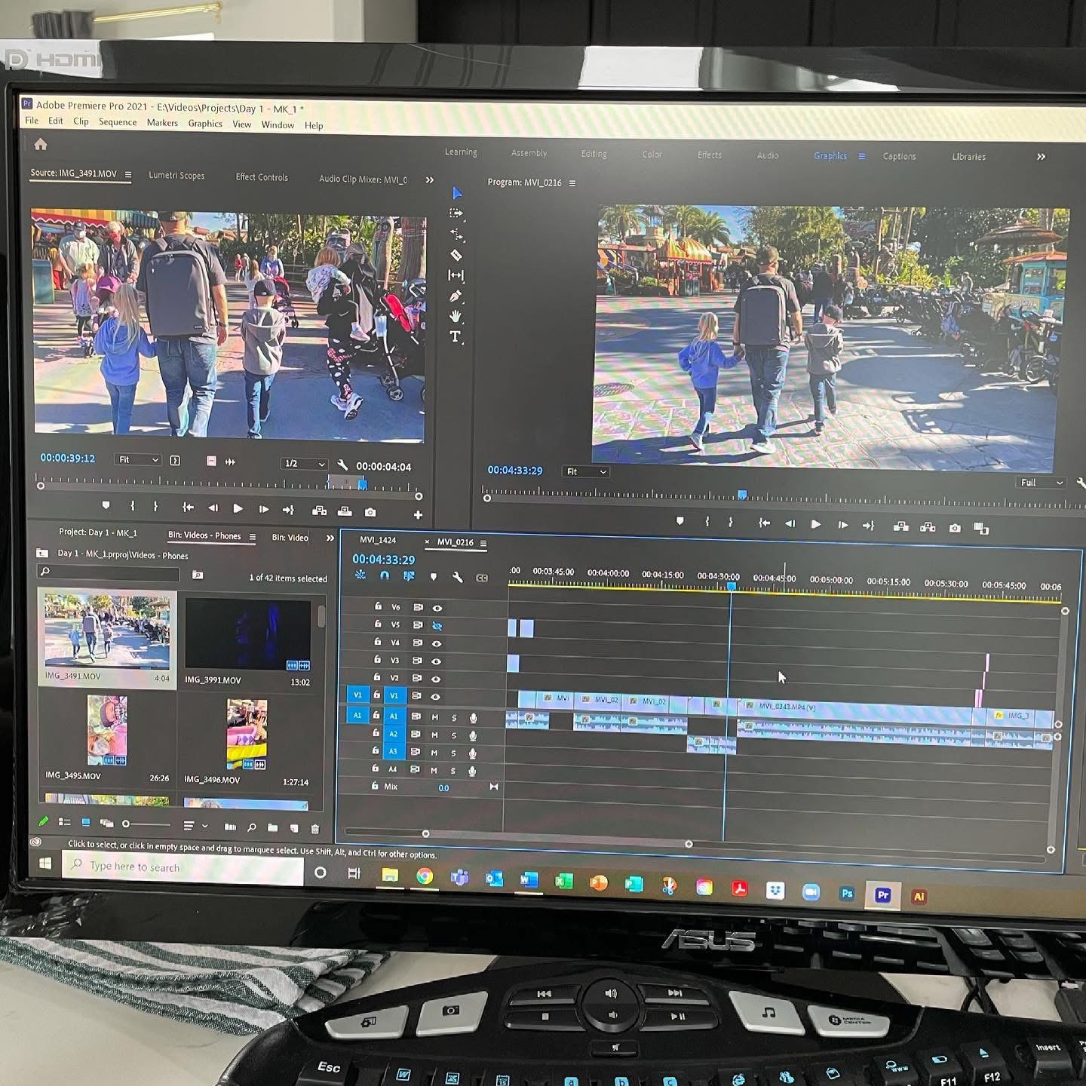The width and height of the screenshot is (1086, 1086).
Task: Open the 1/2 playback resolution dropdown
Action: pos(304,464)
